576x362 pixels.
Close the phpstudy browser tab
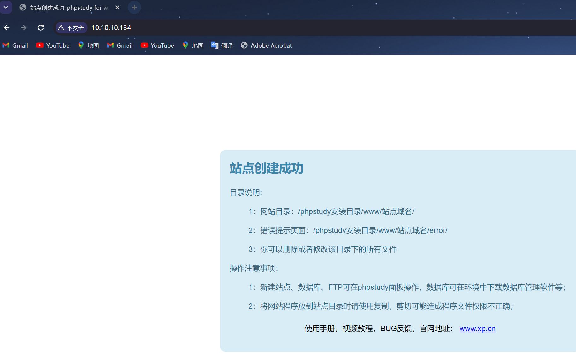(x=117, y=7)
